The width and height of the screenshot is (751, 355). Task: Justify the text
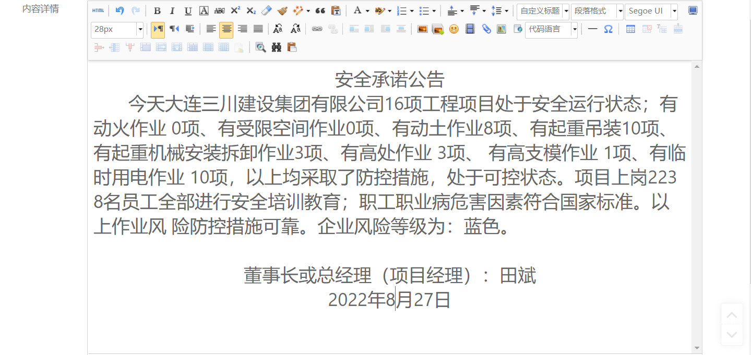tap(258, 29)
